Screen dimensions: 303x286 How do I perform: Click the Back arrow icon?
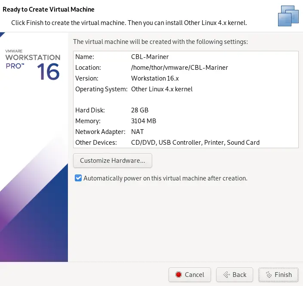[x=226, y=274]
